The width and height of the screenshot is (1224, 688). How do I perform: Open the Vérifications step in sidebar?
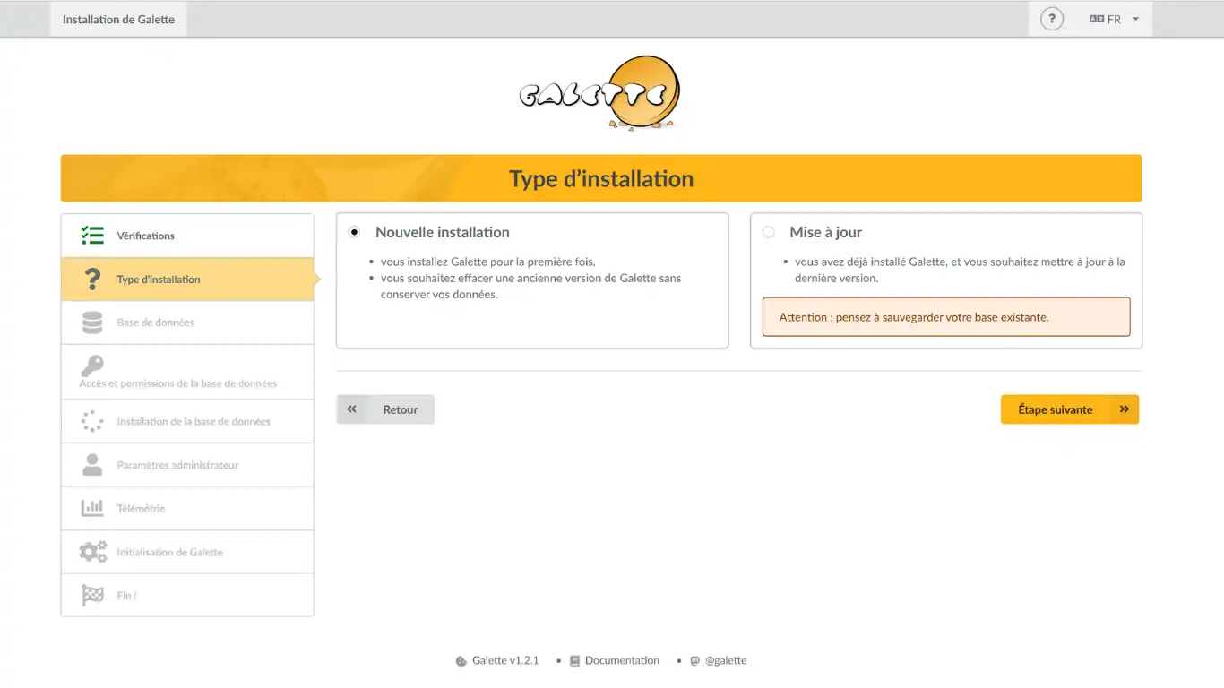(x=187, y=236)
